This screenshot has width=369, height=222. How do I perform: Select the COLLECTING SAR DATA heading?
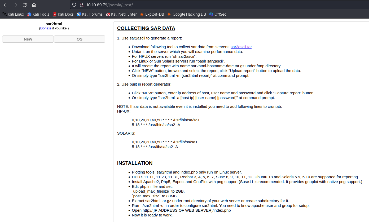tap(146, 28)
